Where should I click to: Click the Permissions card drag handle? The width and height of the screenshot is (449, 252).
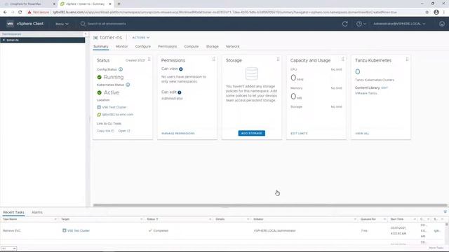pos(213,59)
